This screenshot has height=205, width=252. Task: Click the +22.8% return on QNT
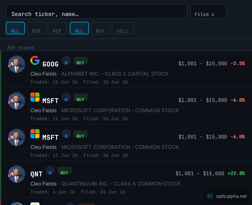236,173
